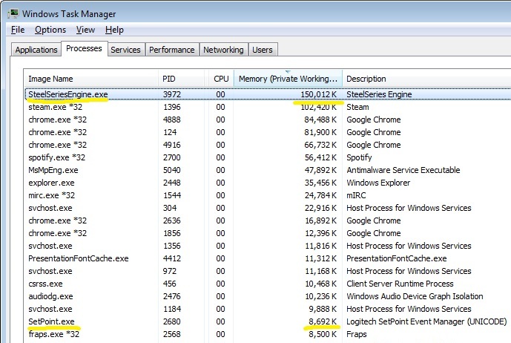Screen dimensions: 511x343
Task: Sort by the Description column header
Action: (427, 79)
